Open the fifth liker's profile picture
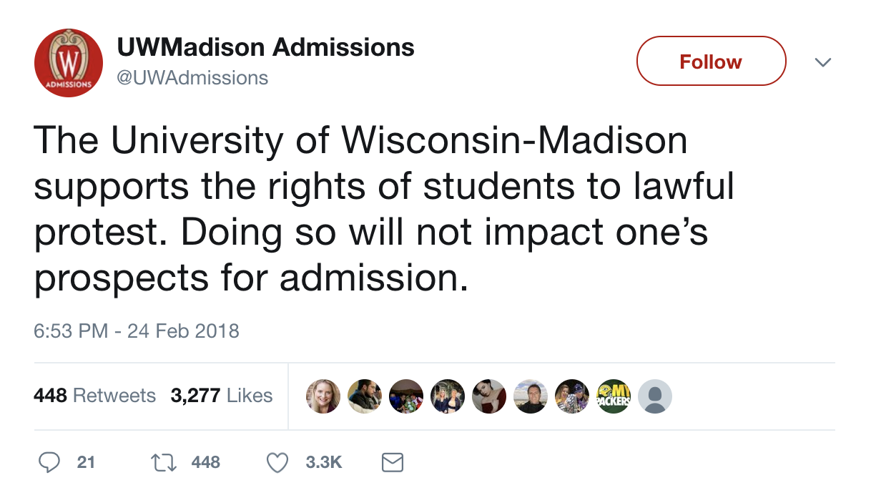Viewport: 871px width, 498px height. pyautogui.click(x=489, y=396)
